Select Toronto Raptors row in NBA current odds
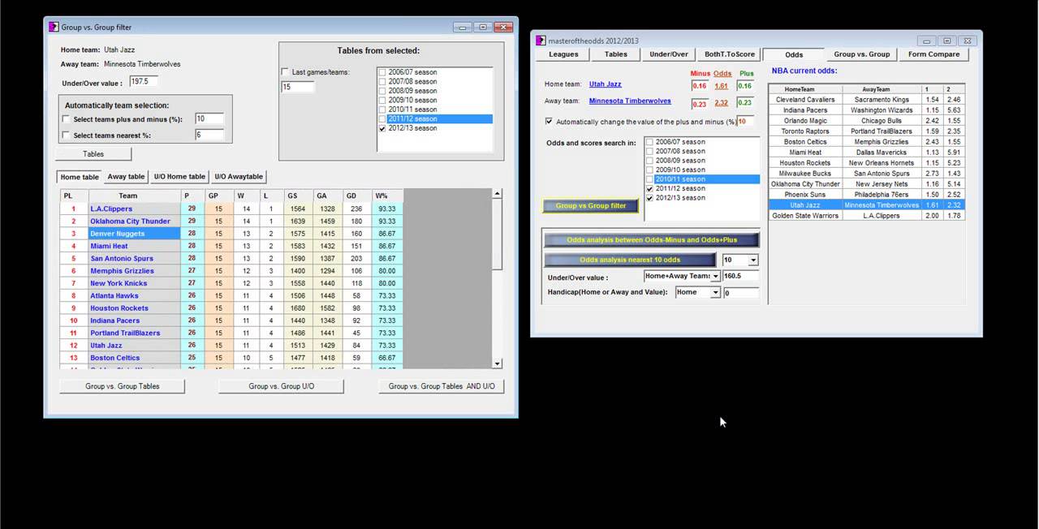Screen dimensions: 1039x529 coord(866,131)
